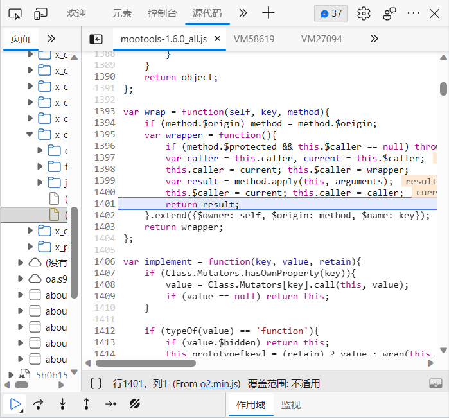The image size is (449, 418).
Task: Show more open file tabs after VM27094
Action: [374, 39]
